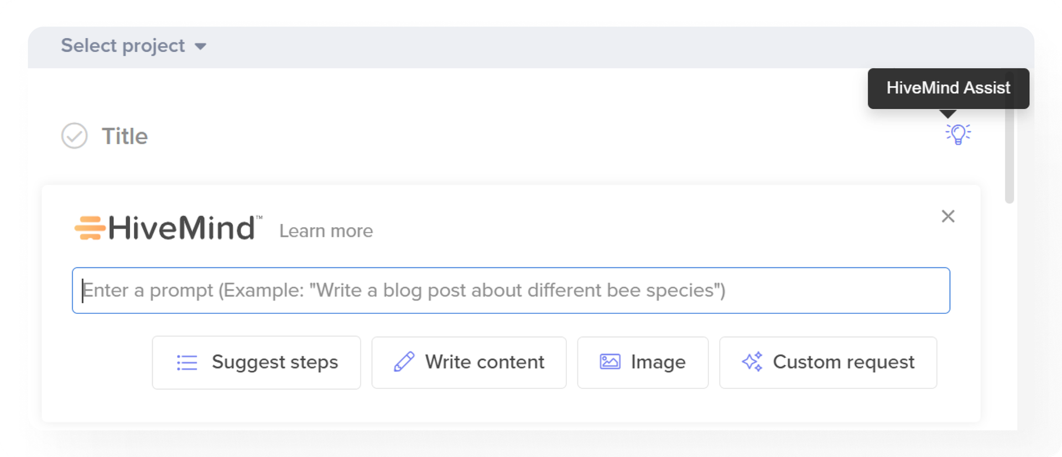Choose Suggest steps
1062x457 pixels.
tap(256, 363)
